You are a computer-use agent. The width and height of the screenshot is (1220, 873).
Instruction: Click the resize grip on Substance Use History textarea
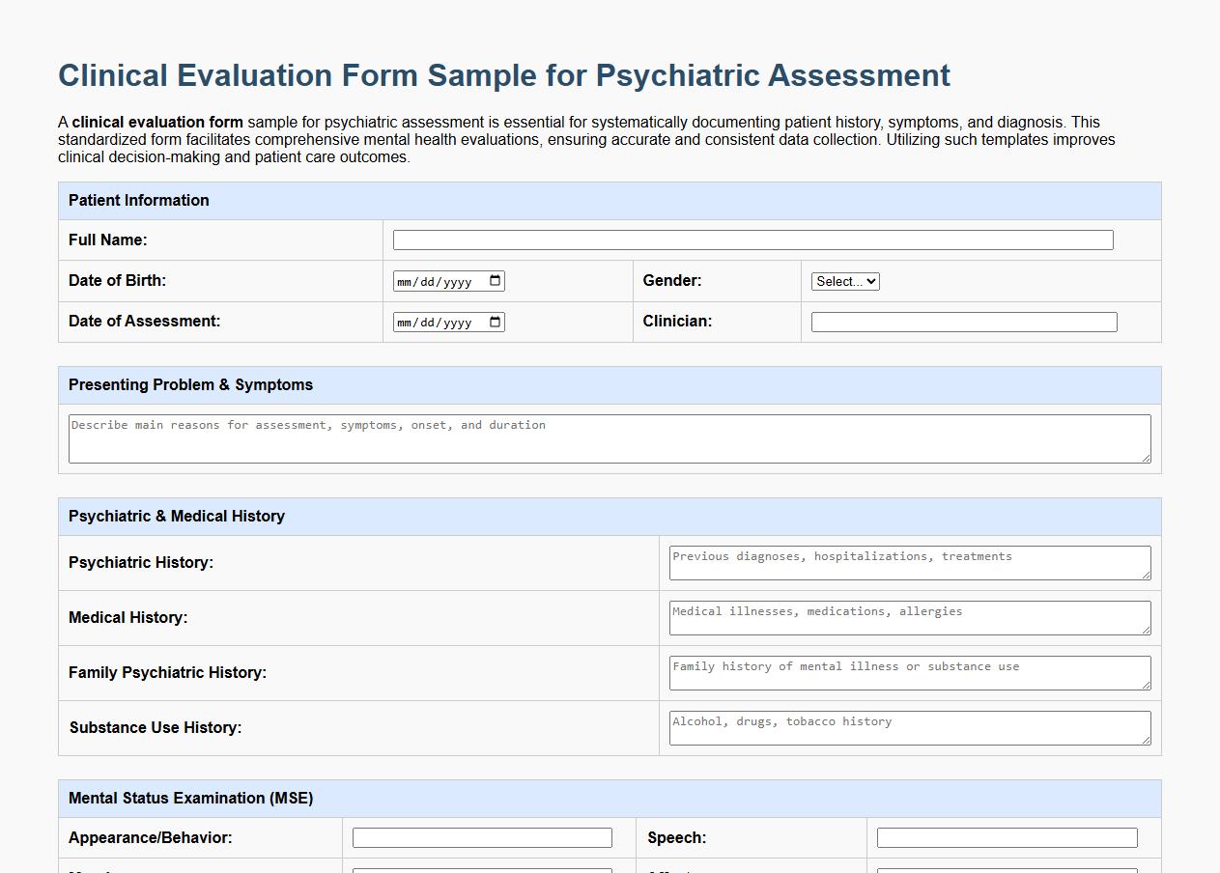point(1146,742)
